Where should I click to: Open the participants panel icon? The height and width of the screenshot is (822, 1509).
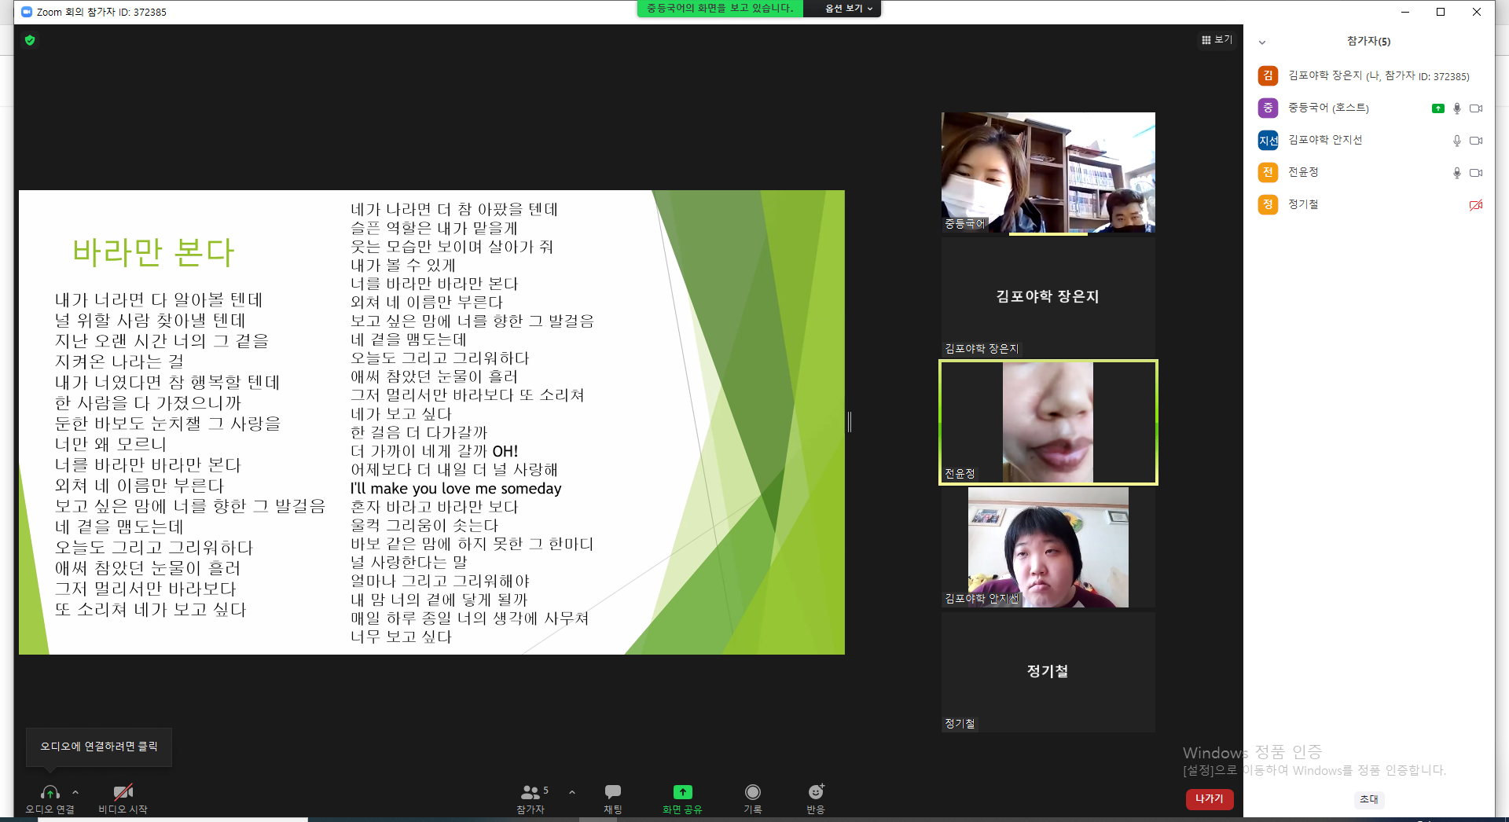point(531,792)
